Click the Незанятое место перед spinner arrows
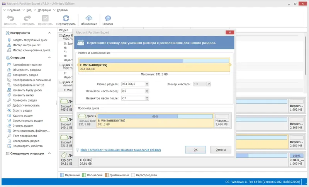The width and height of the screenshot is (309, 187). tap(147, 91)
